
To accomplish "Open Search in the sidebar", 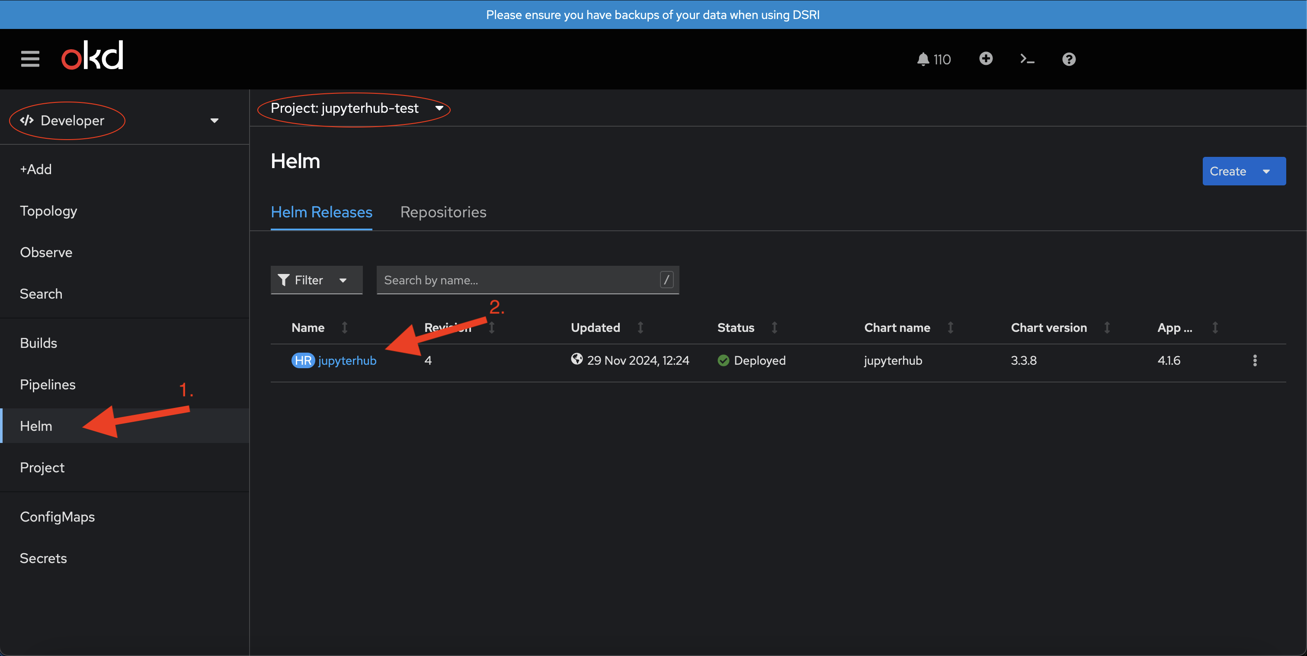I will (x=41, y=294).
